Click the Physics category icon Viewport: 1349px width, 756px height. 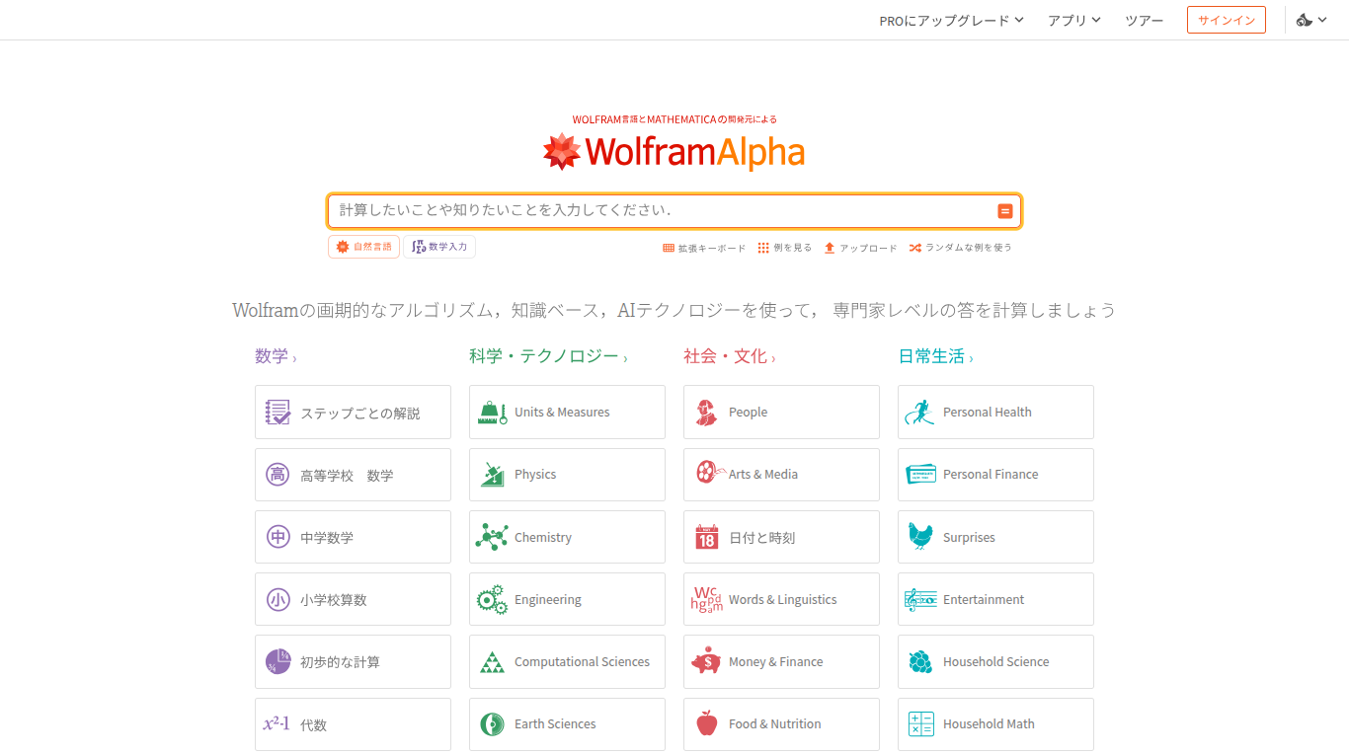[x=492, y=475]
